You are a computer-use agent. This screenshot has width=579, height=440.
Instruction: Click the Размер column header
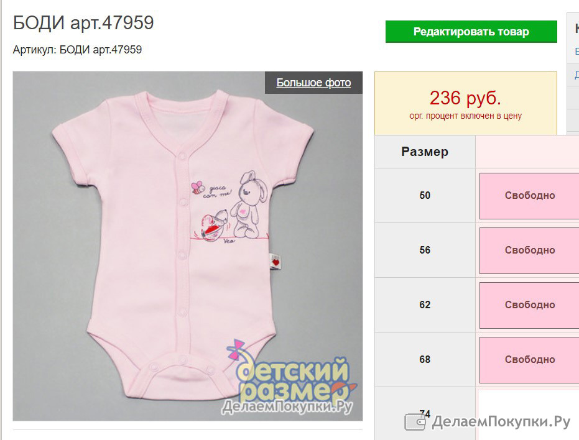(x=425, y=152)
